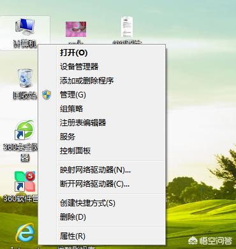
Task: Select 创建快捷方式(S) in the menu
Action: (102, 203)
